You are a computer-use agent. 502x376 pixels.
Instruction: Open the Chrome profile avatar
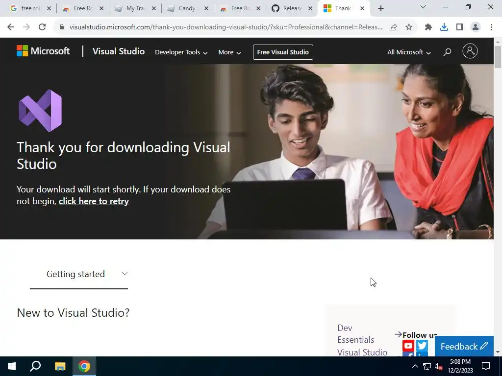click(476, 27)
